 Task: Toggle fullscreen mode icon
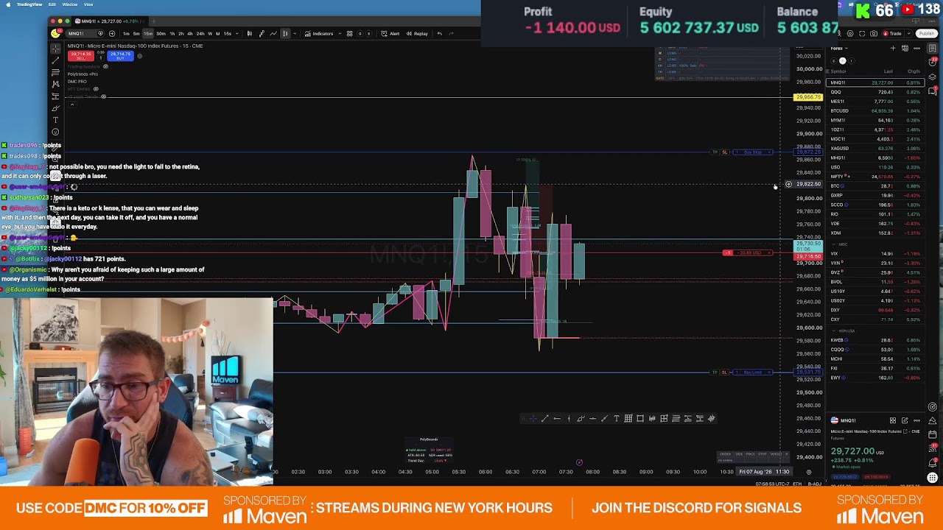pos(862,34)
